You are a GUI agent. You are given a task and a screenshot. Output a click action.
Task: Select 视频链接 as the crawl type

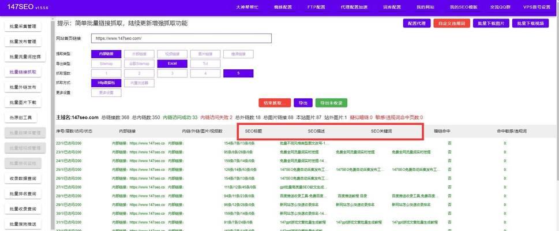(x=172, y=54)
